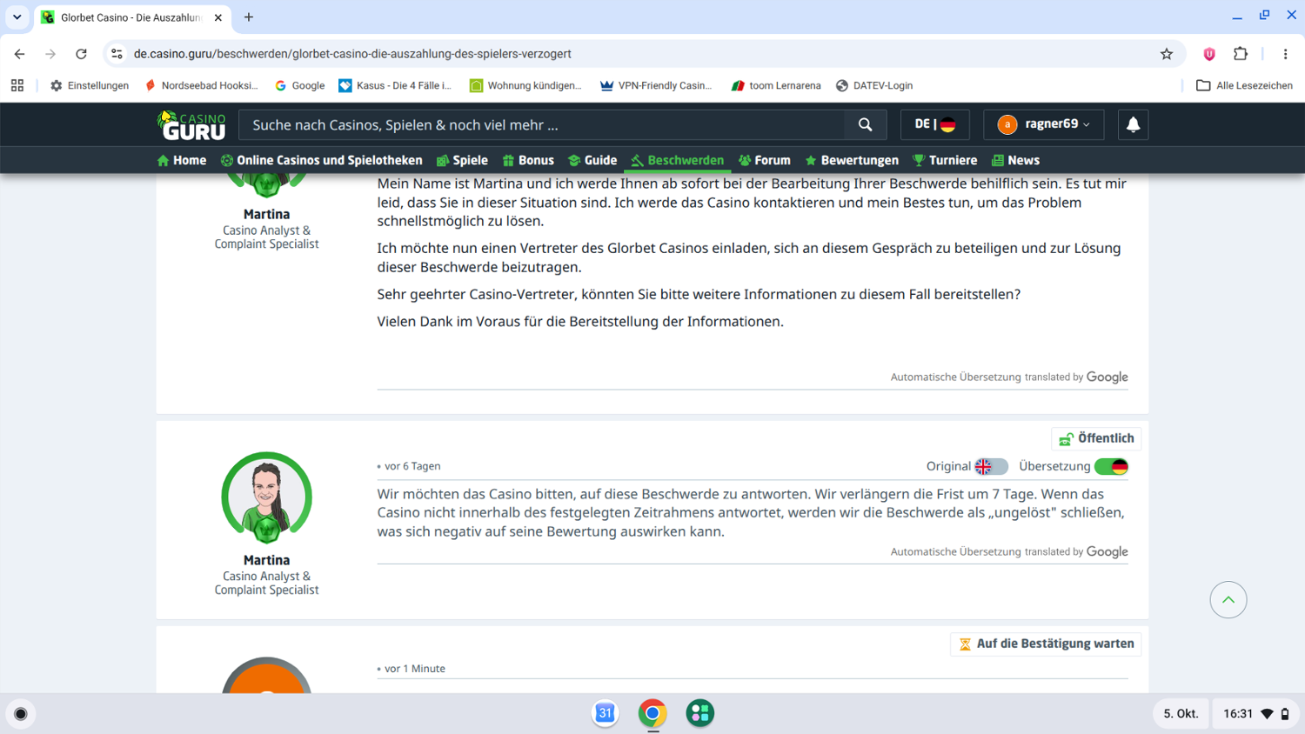
Task: Open the Forum menu item
Action: pyautogui.click(x=765, y=160)
